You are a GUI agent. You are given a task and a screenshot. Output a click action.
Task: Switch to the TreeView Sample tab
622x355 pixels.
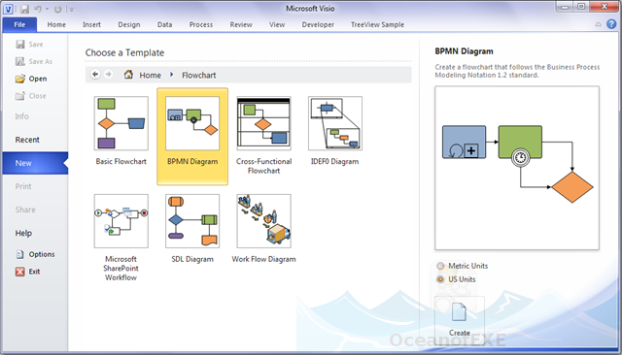click(x=377, y=24)
